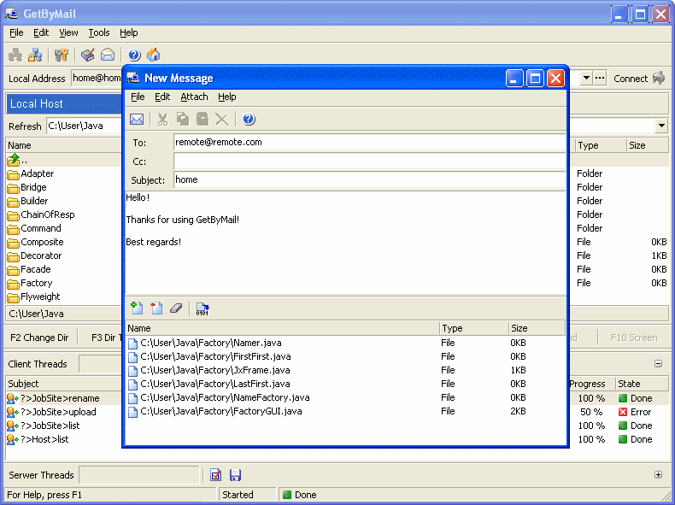Click the open envelope icon in main toolbar

point(108,55)
